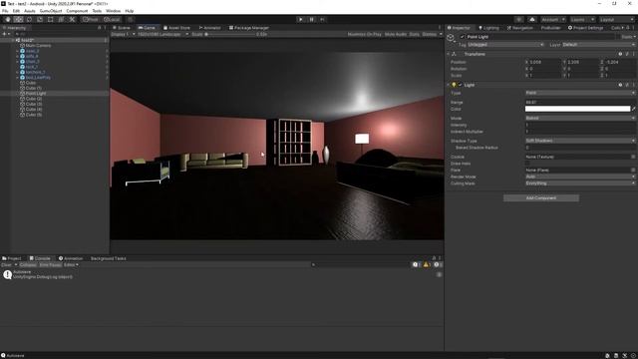
Task: Open the light Mode dropdown showing Baked
Action: click(580, 118)
